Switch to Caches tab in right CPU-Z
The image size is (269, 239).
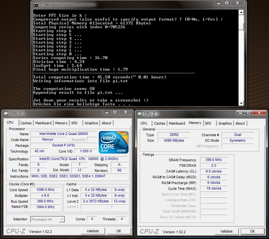tap(160, 123)
